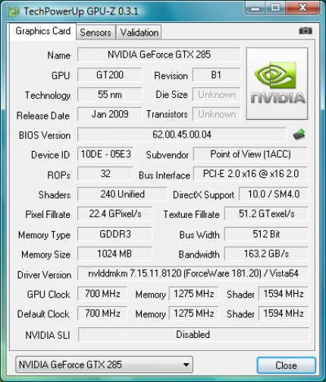The width and height of the screenshot is (326, 382).
Task: Click GPU Clock row Shader 1594 MHz
Action: click(x=284, y=294)
